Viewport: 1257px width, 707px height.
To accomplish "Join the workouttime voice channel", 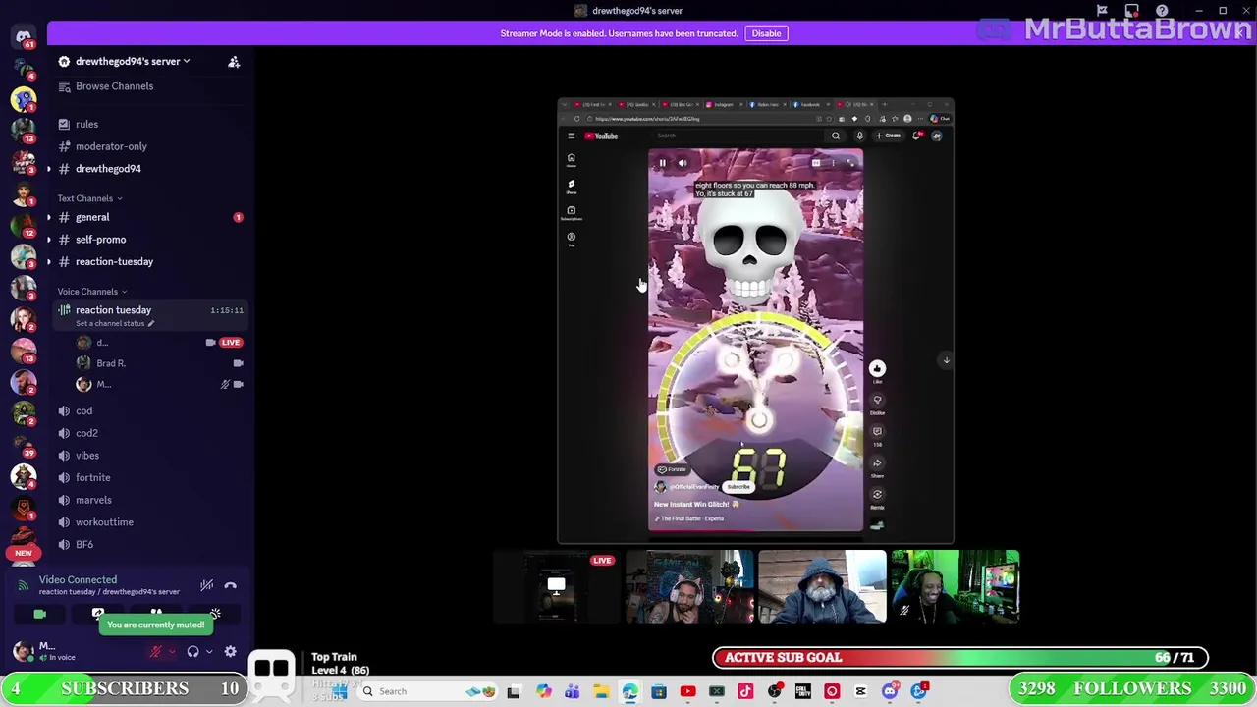I will pos(104,522).
